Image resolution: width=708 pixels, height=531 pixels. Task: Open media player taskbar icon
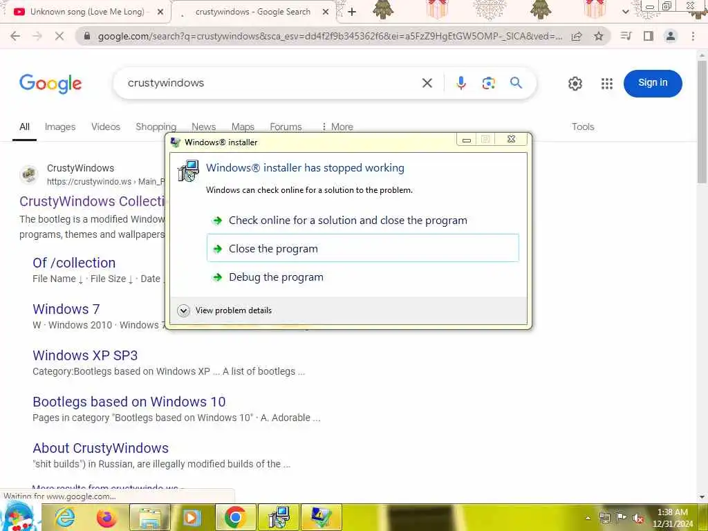[x=192, y=517]
